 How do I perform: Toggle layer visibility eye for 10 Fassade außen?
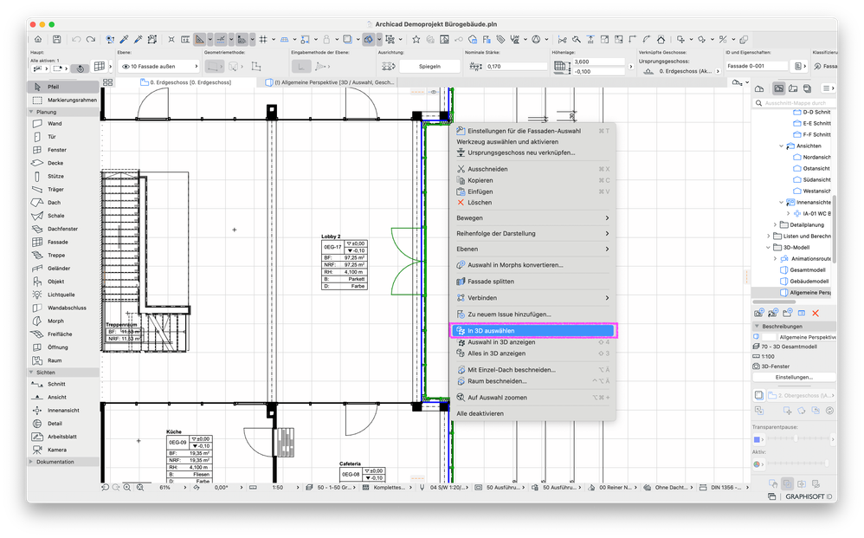126,66
